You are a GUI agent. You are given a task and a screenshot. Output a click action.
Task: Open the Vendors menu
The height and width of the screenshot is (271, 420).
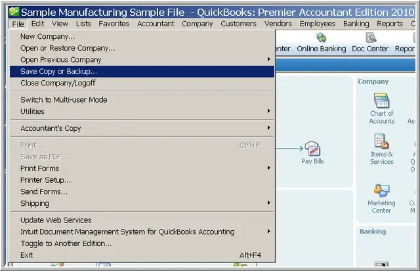278,24
